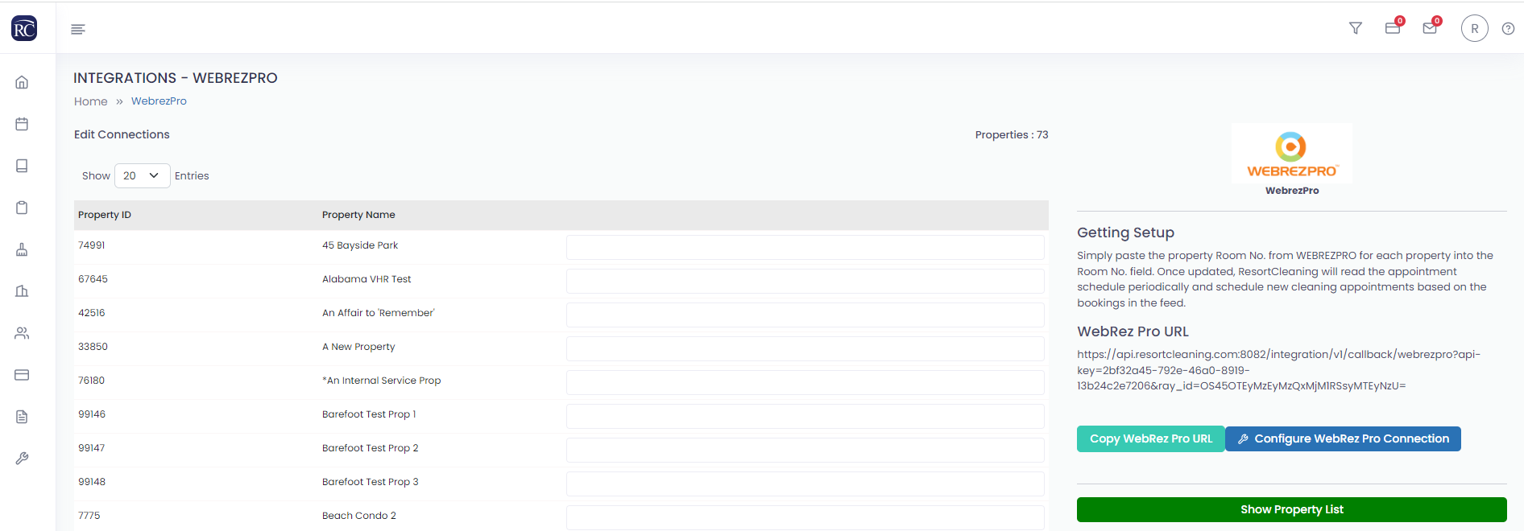Image resolution: width=1524 pixels, height=531 pixels.
Task: Click the help question mark icon
Action: point(1508,29)
